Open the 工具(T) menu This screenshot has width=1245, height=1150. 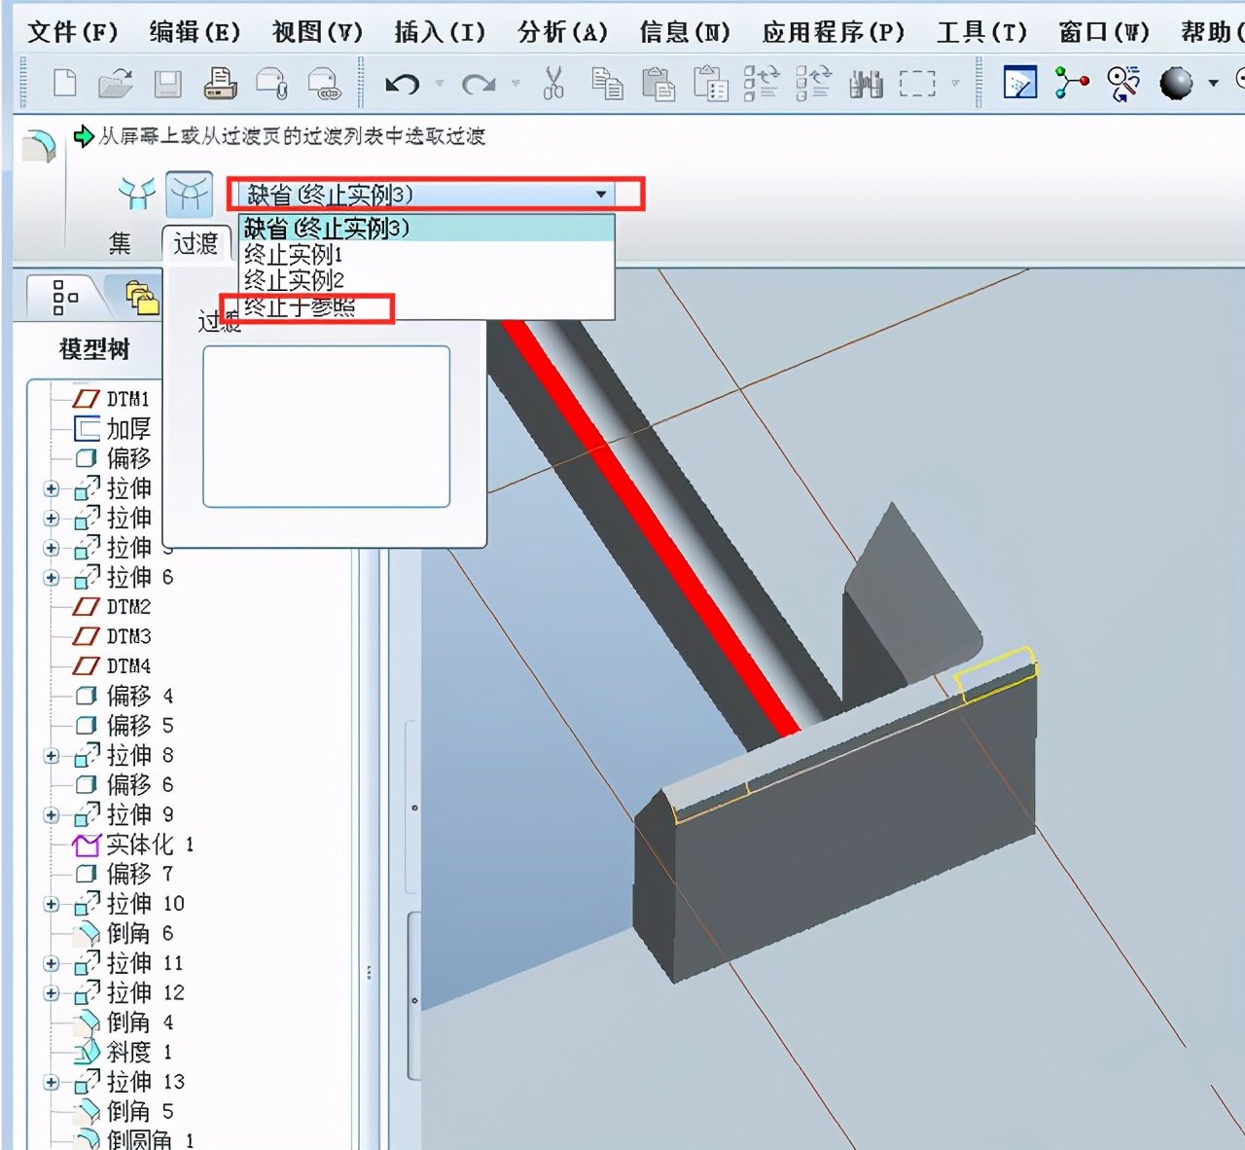[x=980, y=32]
